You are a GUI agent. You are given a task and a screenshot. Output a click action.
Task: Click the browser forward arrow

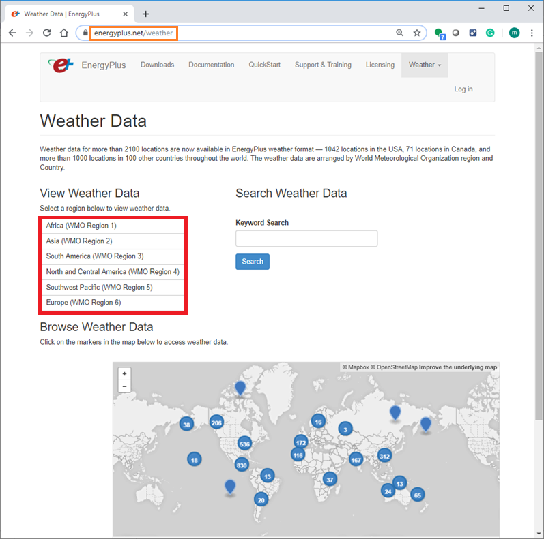point(30,33)
